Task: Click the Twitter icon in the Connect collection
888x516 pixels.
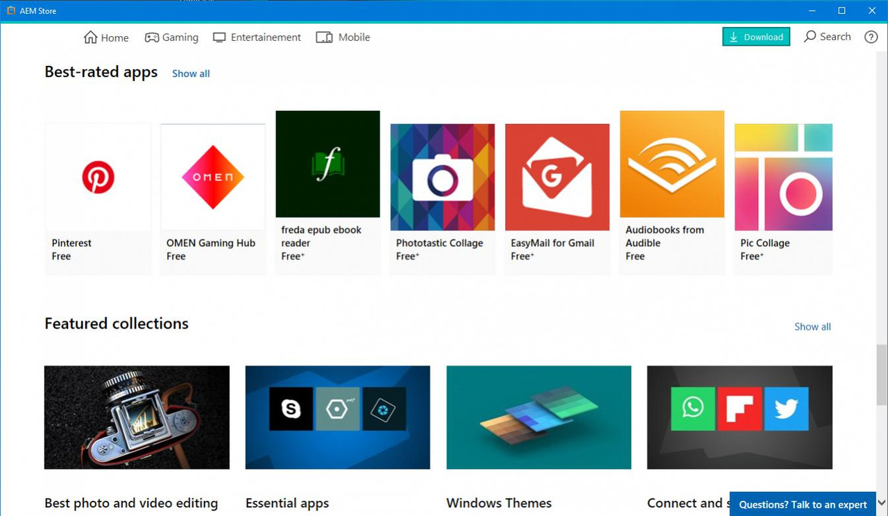Action: point(786,409)
